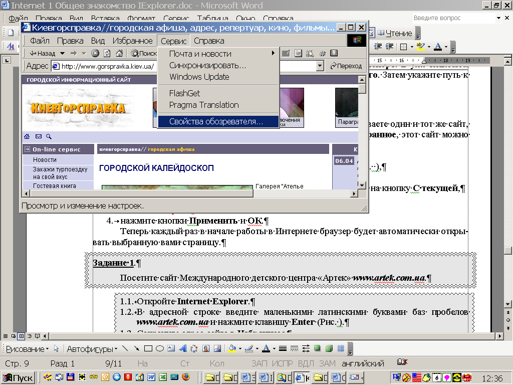The height and width of the screenshot is (385, 513).
Task: Click the Forward arrow in IE toolbar
Action: tap(74, 53)
